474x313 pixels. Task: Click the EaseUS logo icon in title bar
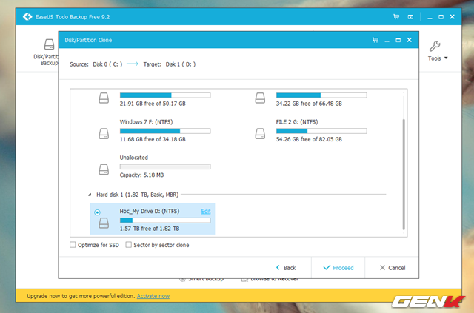(27, 16)
